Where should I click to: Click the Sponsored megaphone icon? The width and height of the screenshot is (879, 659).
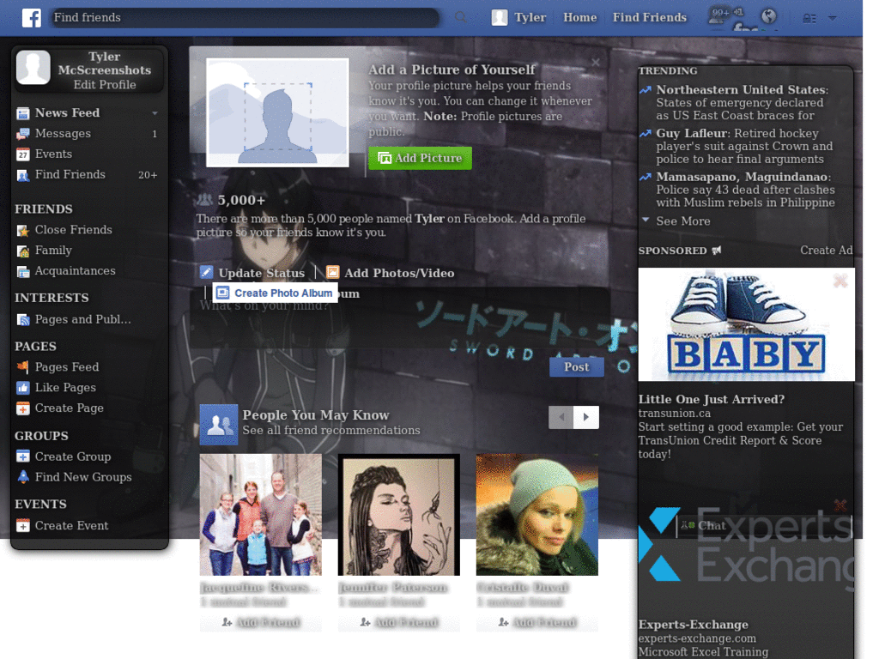coord(717,251)
